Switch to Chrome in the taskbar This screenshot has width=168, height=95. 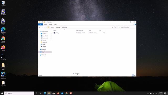tap(66, 93)
